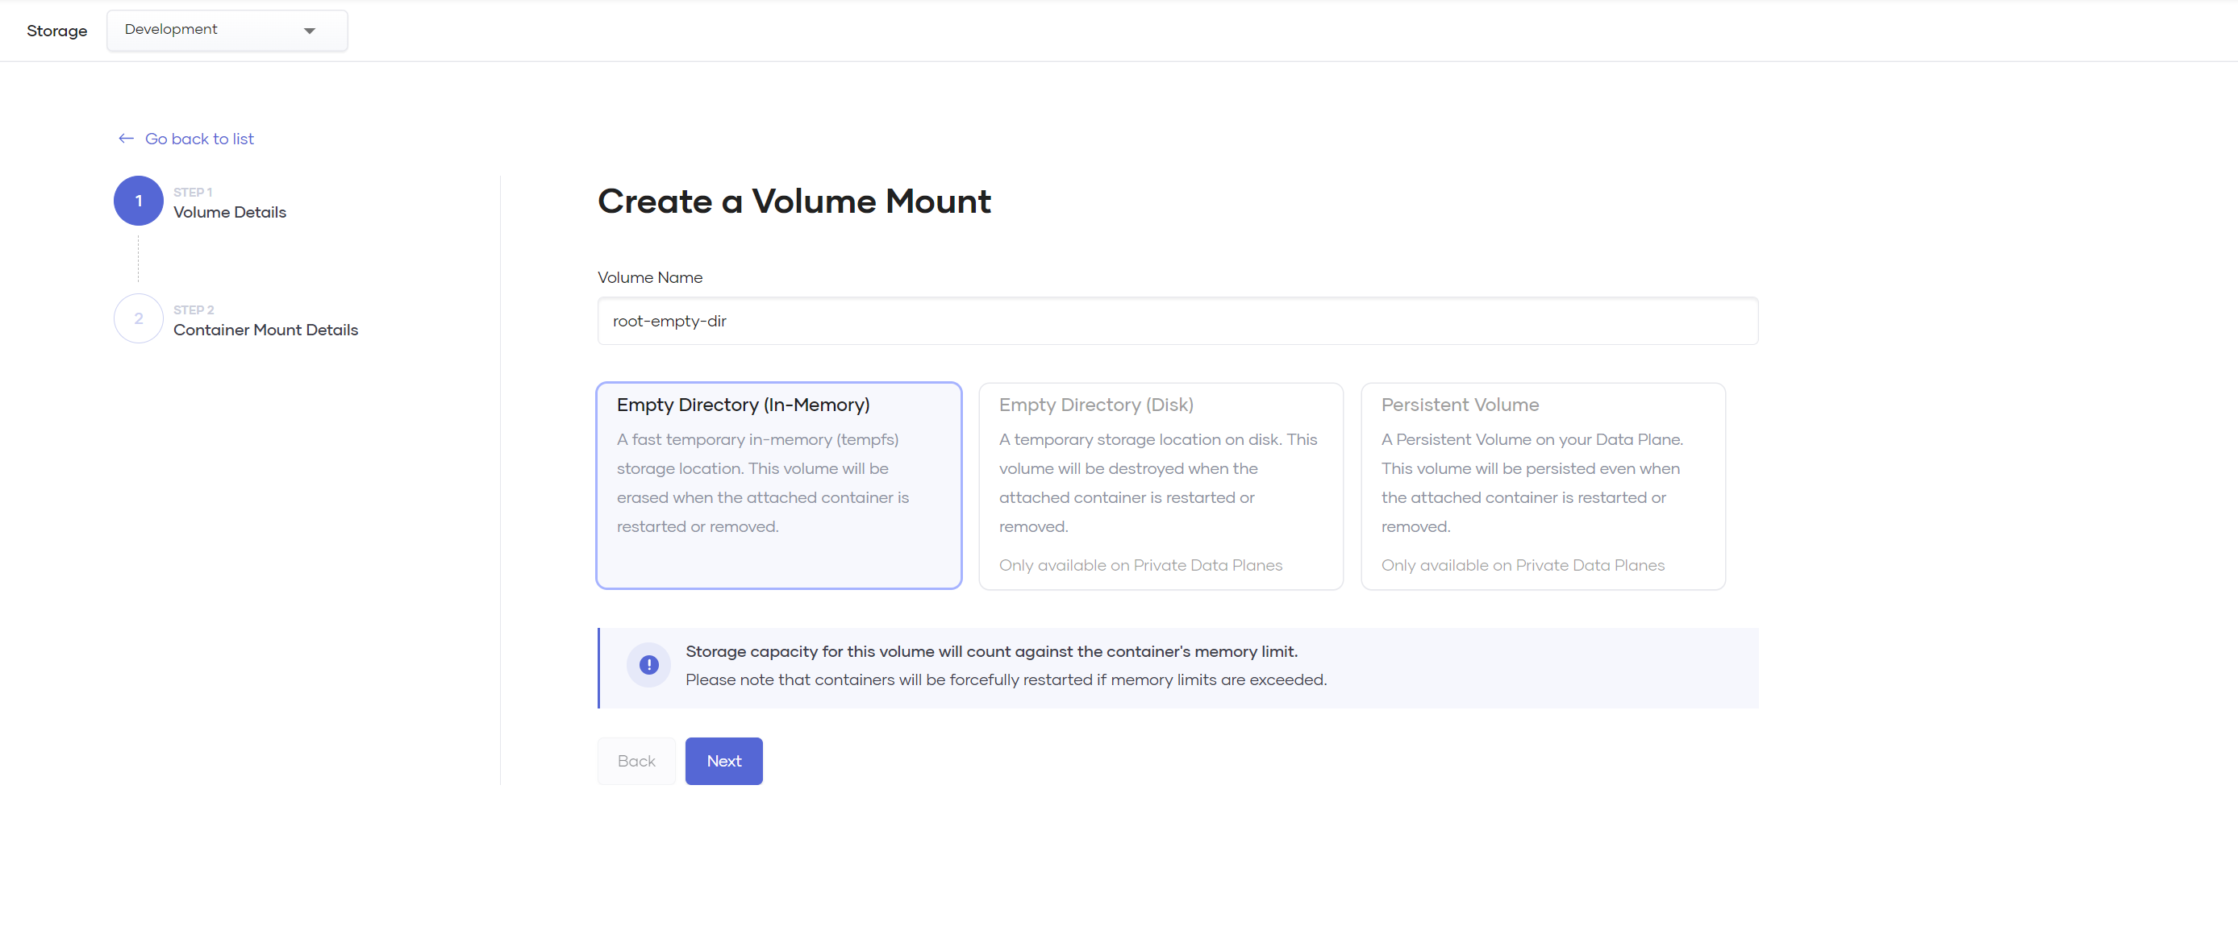The height and width of the screenshot is (939, 2238).
Task: Click the STEP 1 label text
Action: coord(192,193)
